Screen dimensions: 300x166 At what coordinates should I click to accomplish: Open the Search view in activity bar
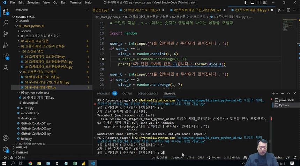pos(6,23)
